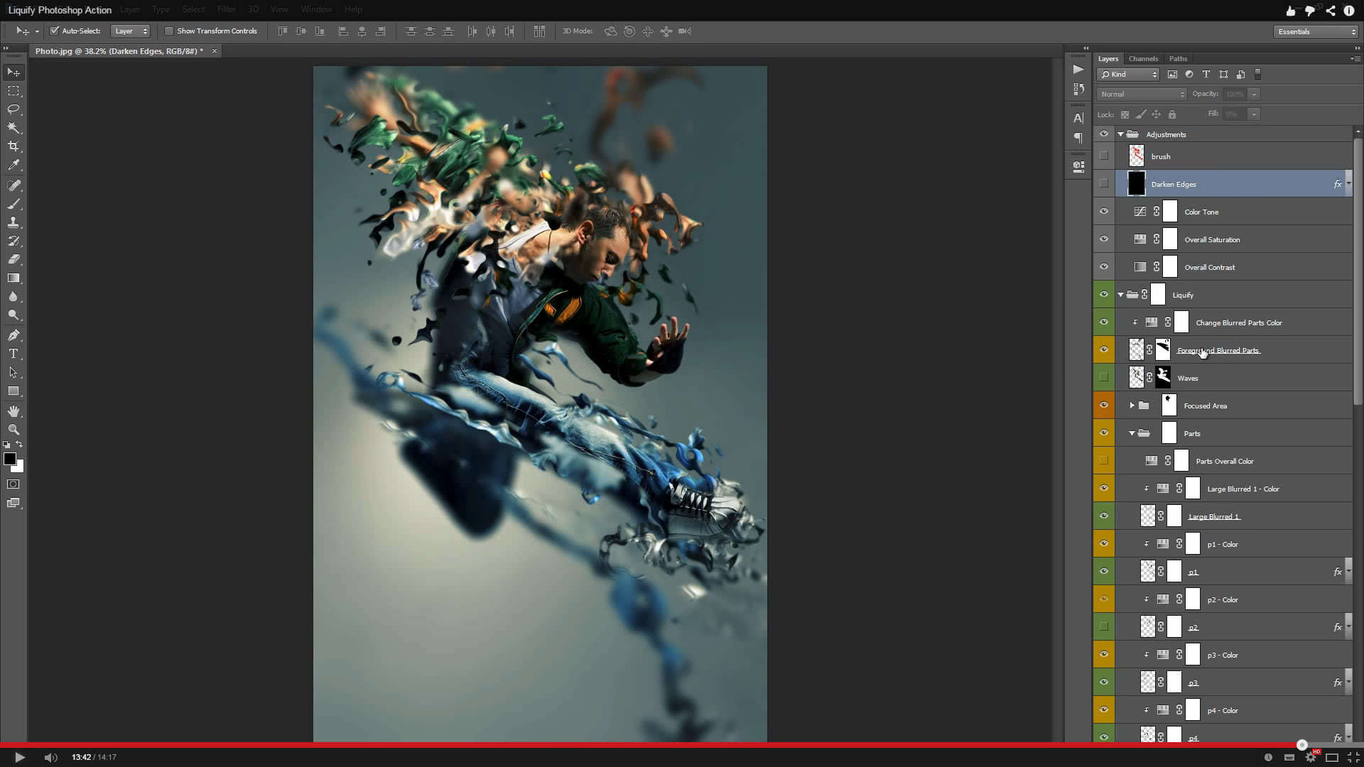
Task: Select the Zoom tool
Action: click(13, 430)
